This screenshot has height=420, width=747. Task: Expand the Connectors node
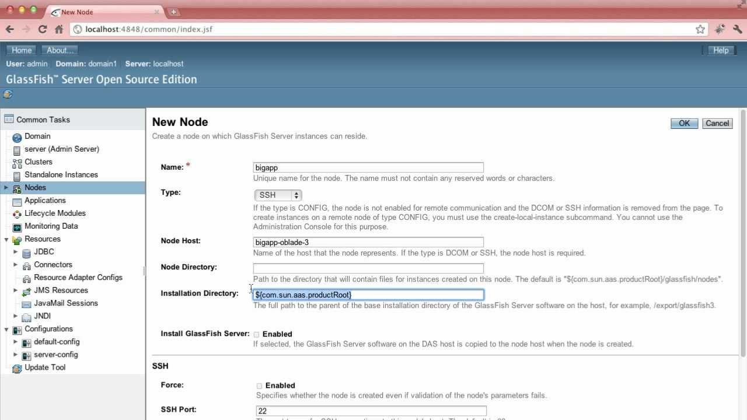coord(16,265)
